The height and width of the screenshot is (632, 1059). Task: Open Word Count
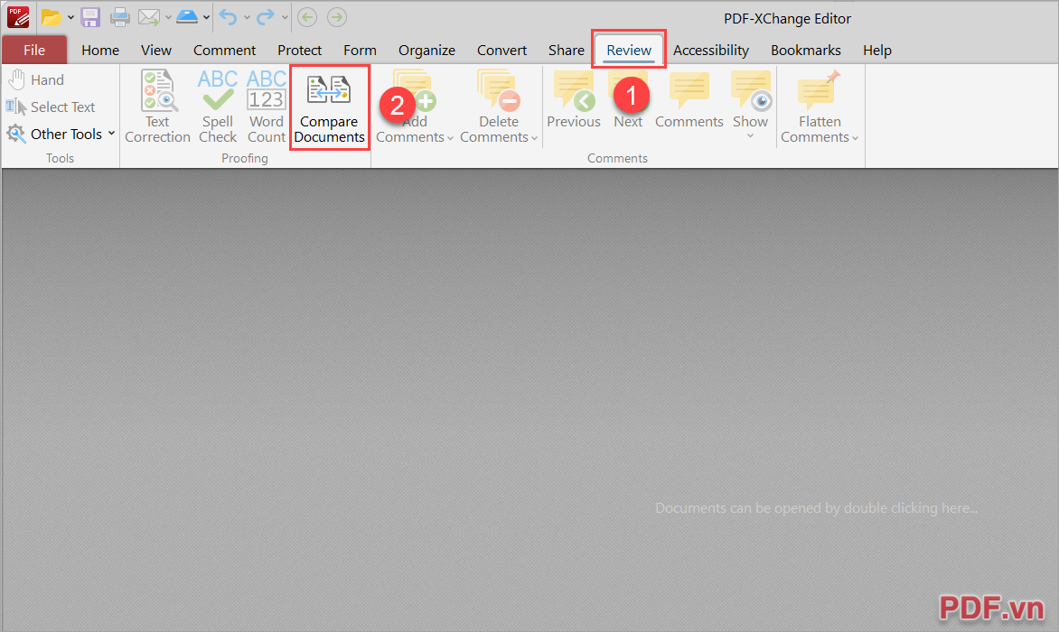pyautogui.click(x=266, y=107)
